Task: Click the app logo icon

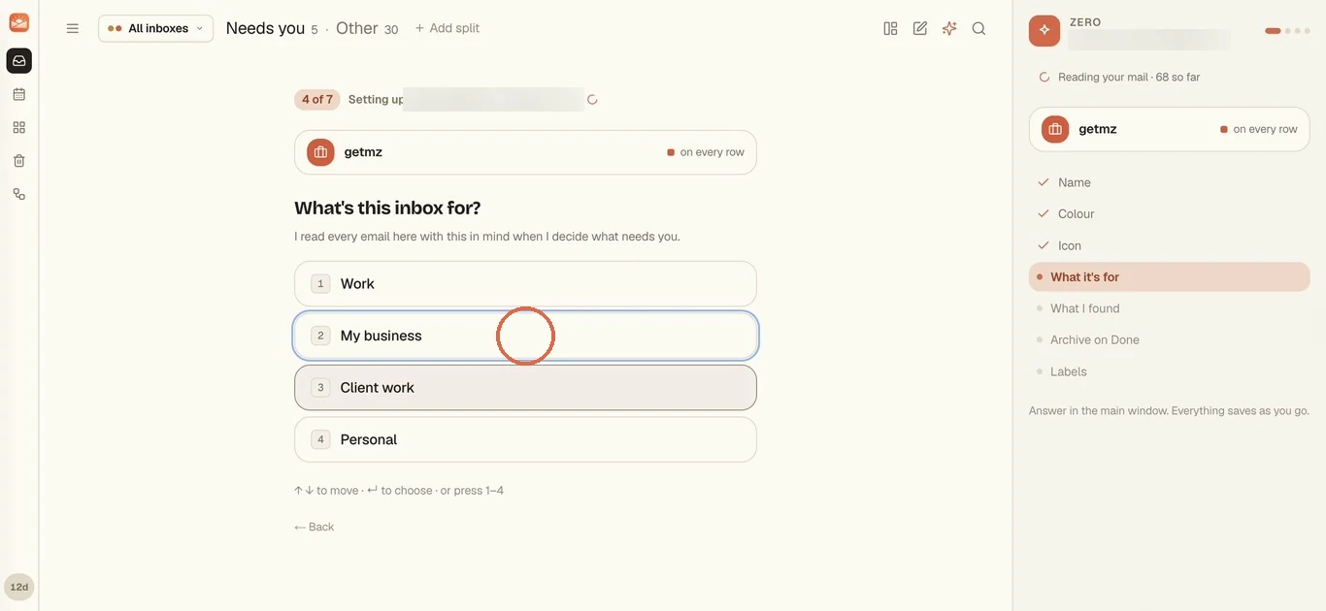Action: pos(18,22)
